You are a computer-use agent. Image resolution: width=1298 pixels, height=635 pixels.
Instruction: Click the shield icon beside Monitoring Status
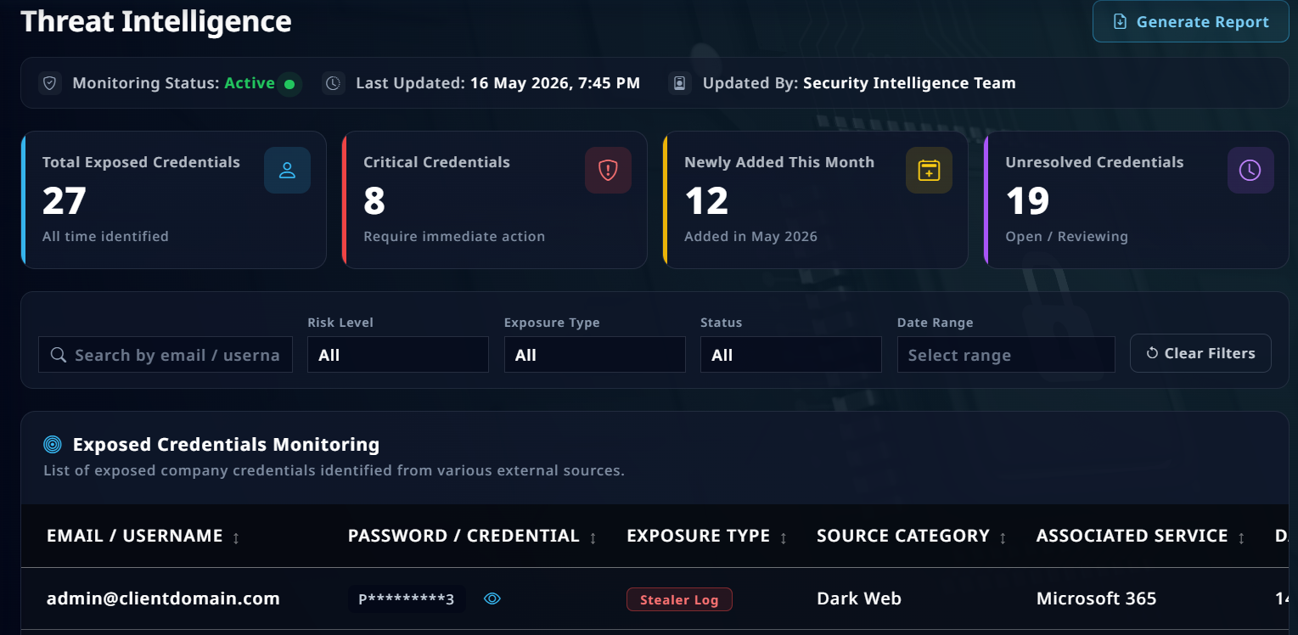(50, 83)
